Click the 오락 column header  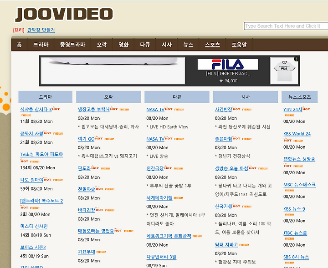(108, 97)
